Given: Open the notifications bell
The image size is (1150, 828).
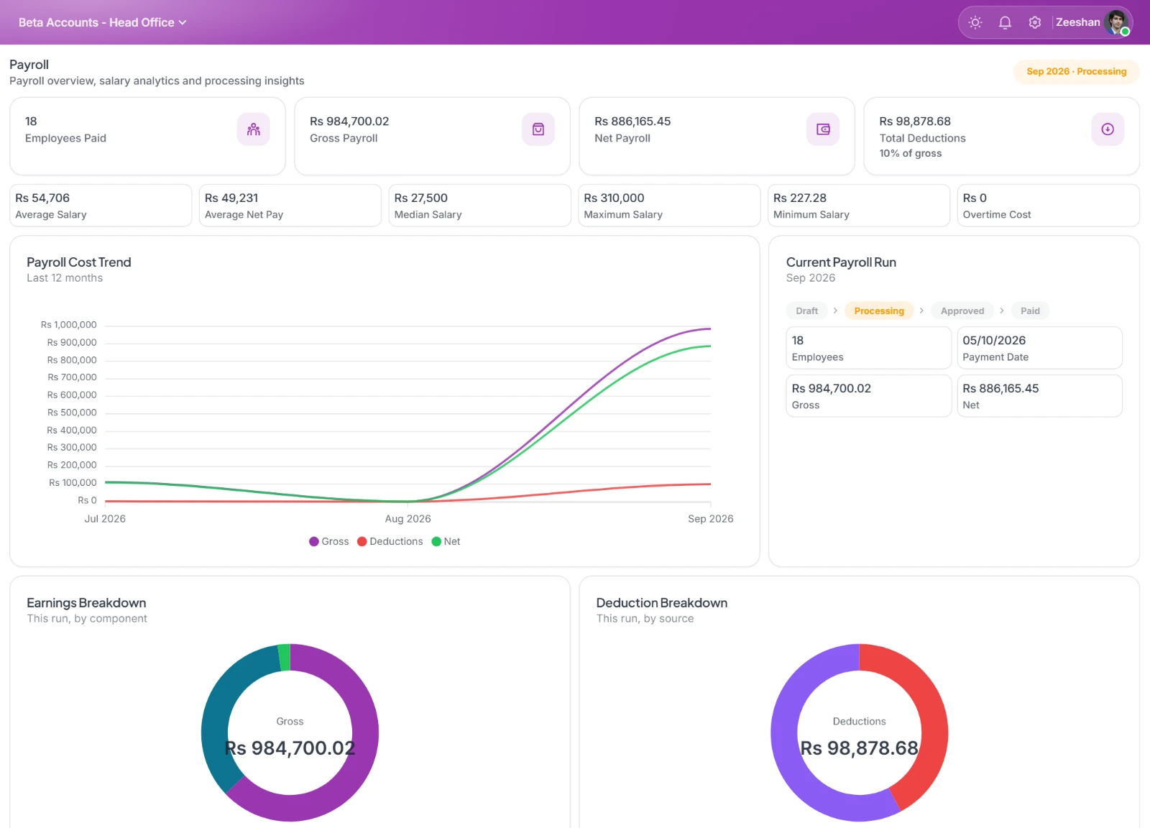Looking at the screenshot, I should click(x=1005, y=22).
